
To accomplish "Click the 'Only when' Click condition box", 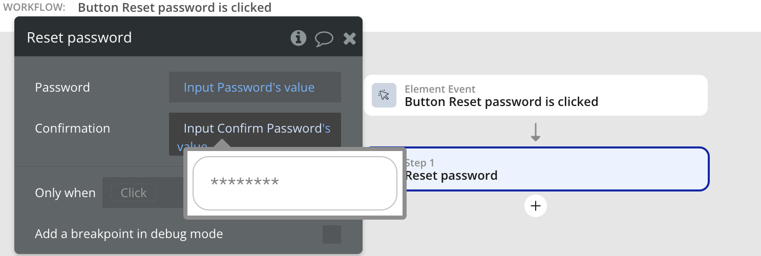I will [x=134, y=193].
